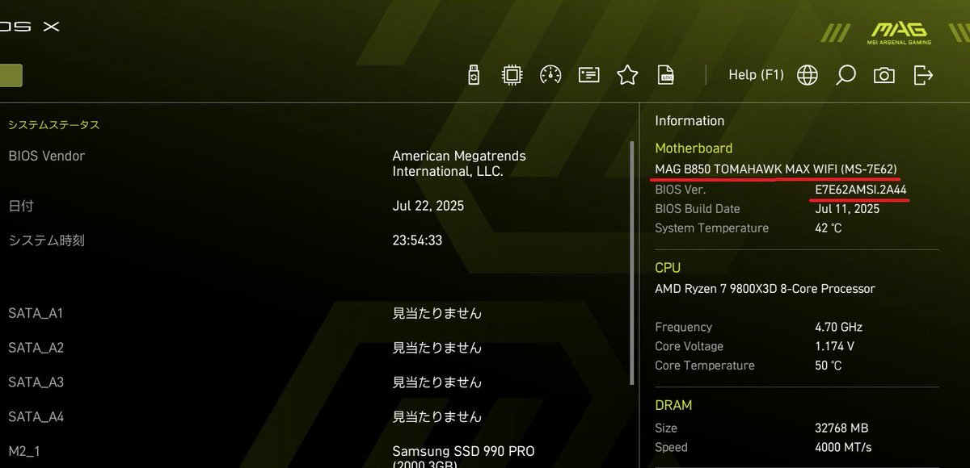Viewport: 970px width, 468px height.
Task: Click the DRAM section heading
Action: 673,405
